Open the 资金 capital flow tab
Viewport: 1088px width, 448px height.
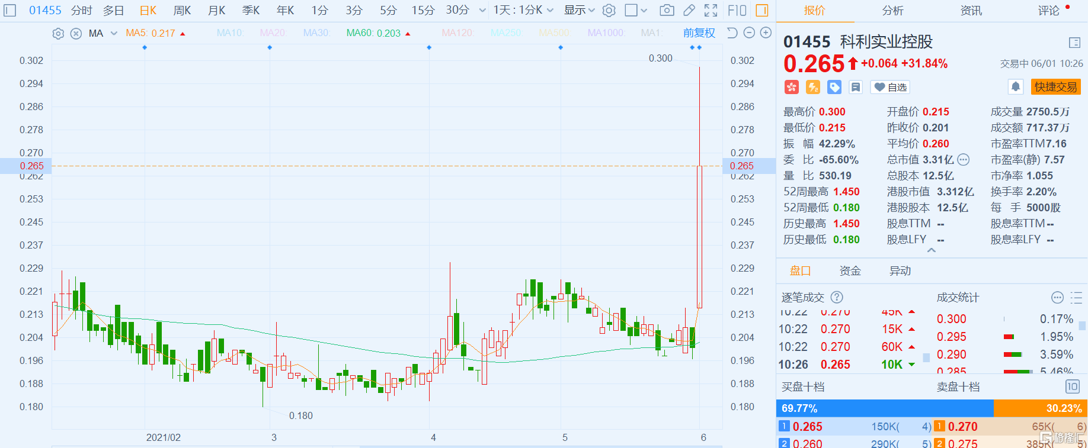coord(850,271)
